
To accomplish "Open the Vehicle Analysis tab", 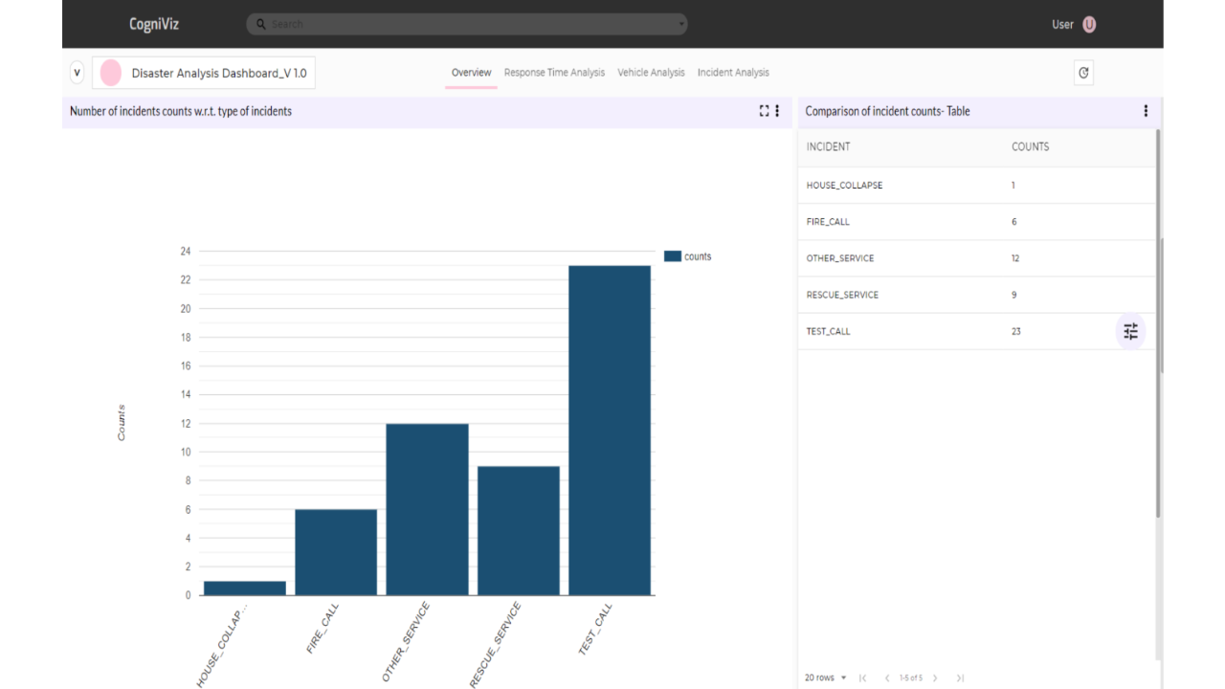I will coord(651,73).
